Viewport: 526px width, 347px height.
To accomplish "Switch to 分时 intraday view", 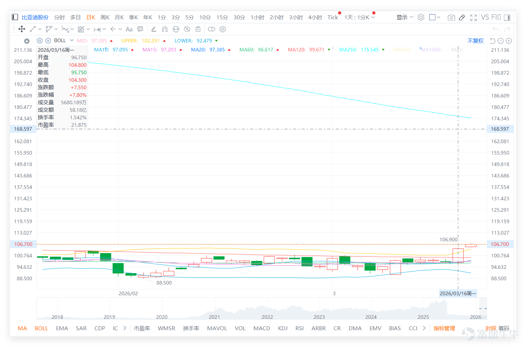I will point(60,17).
